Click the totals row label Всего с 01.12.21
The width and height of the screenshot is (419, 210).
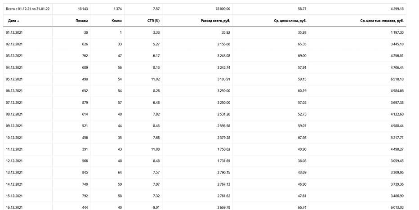[27, 9]
